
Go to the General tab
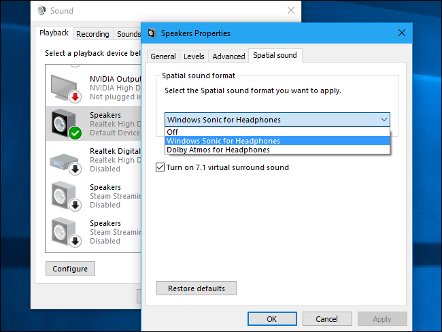163,56
